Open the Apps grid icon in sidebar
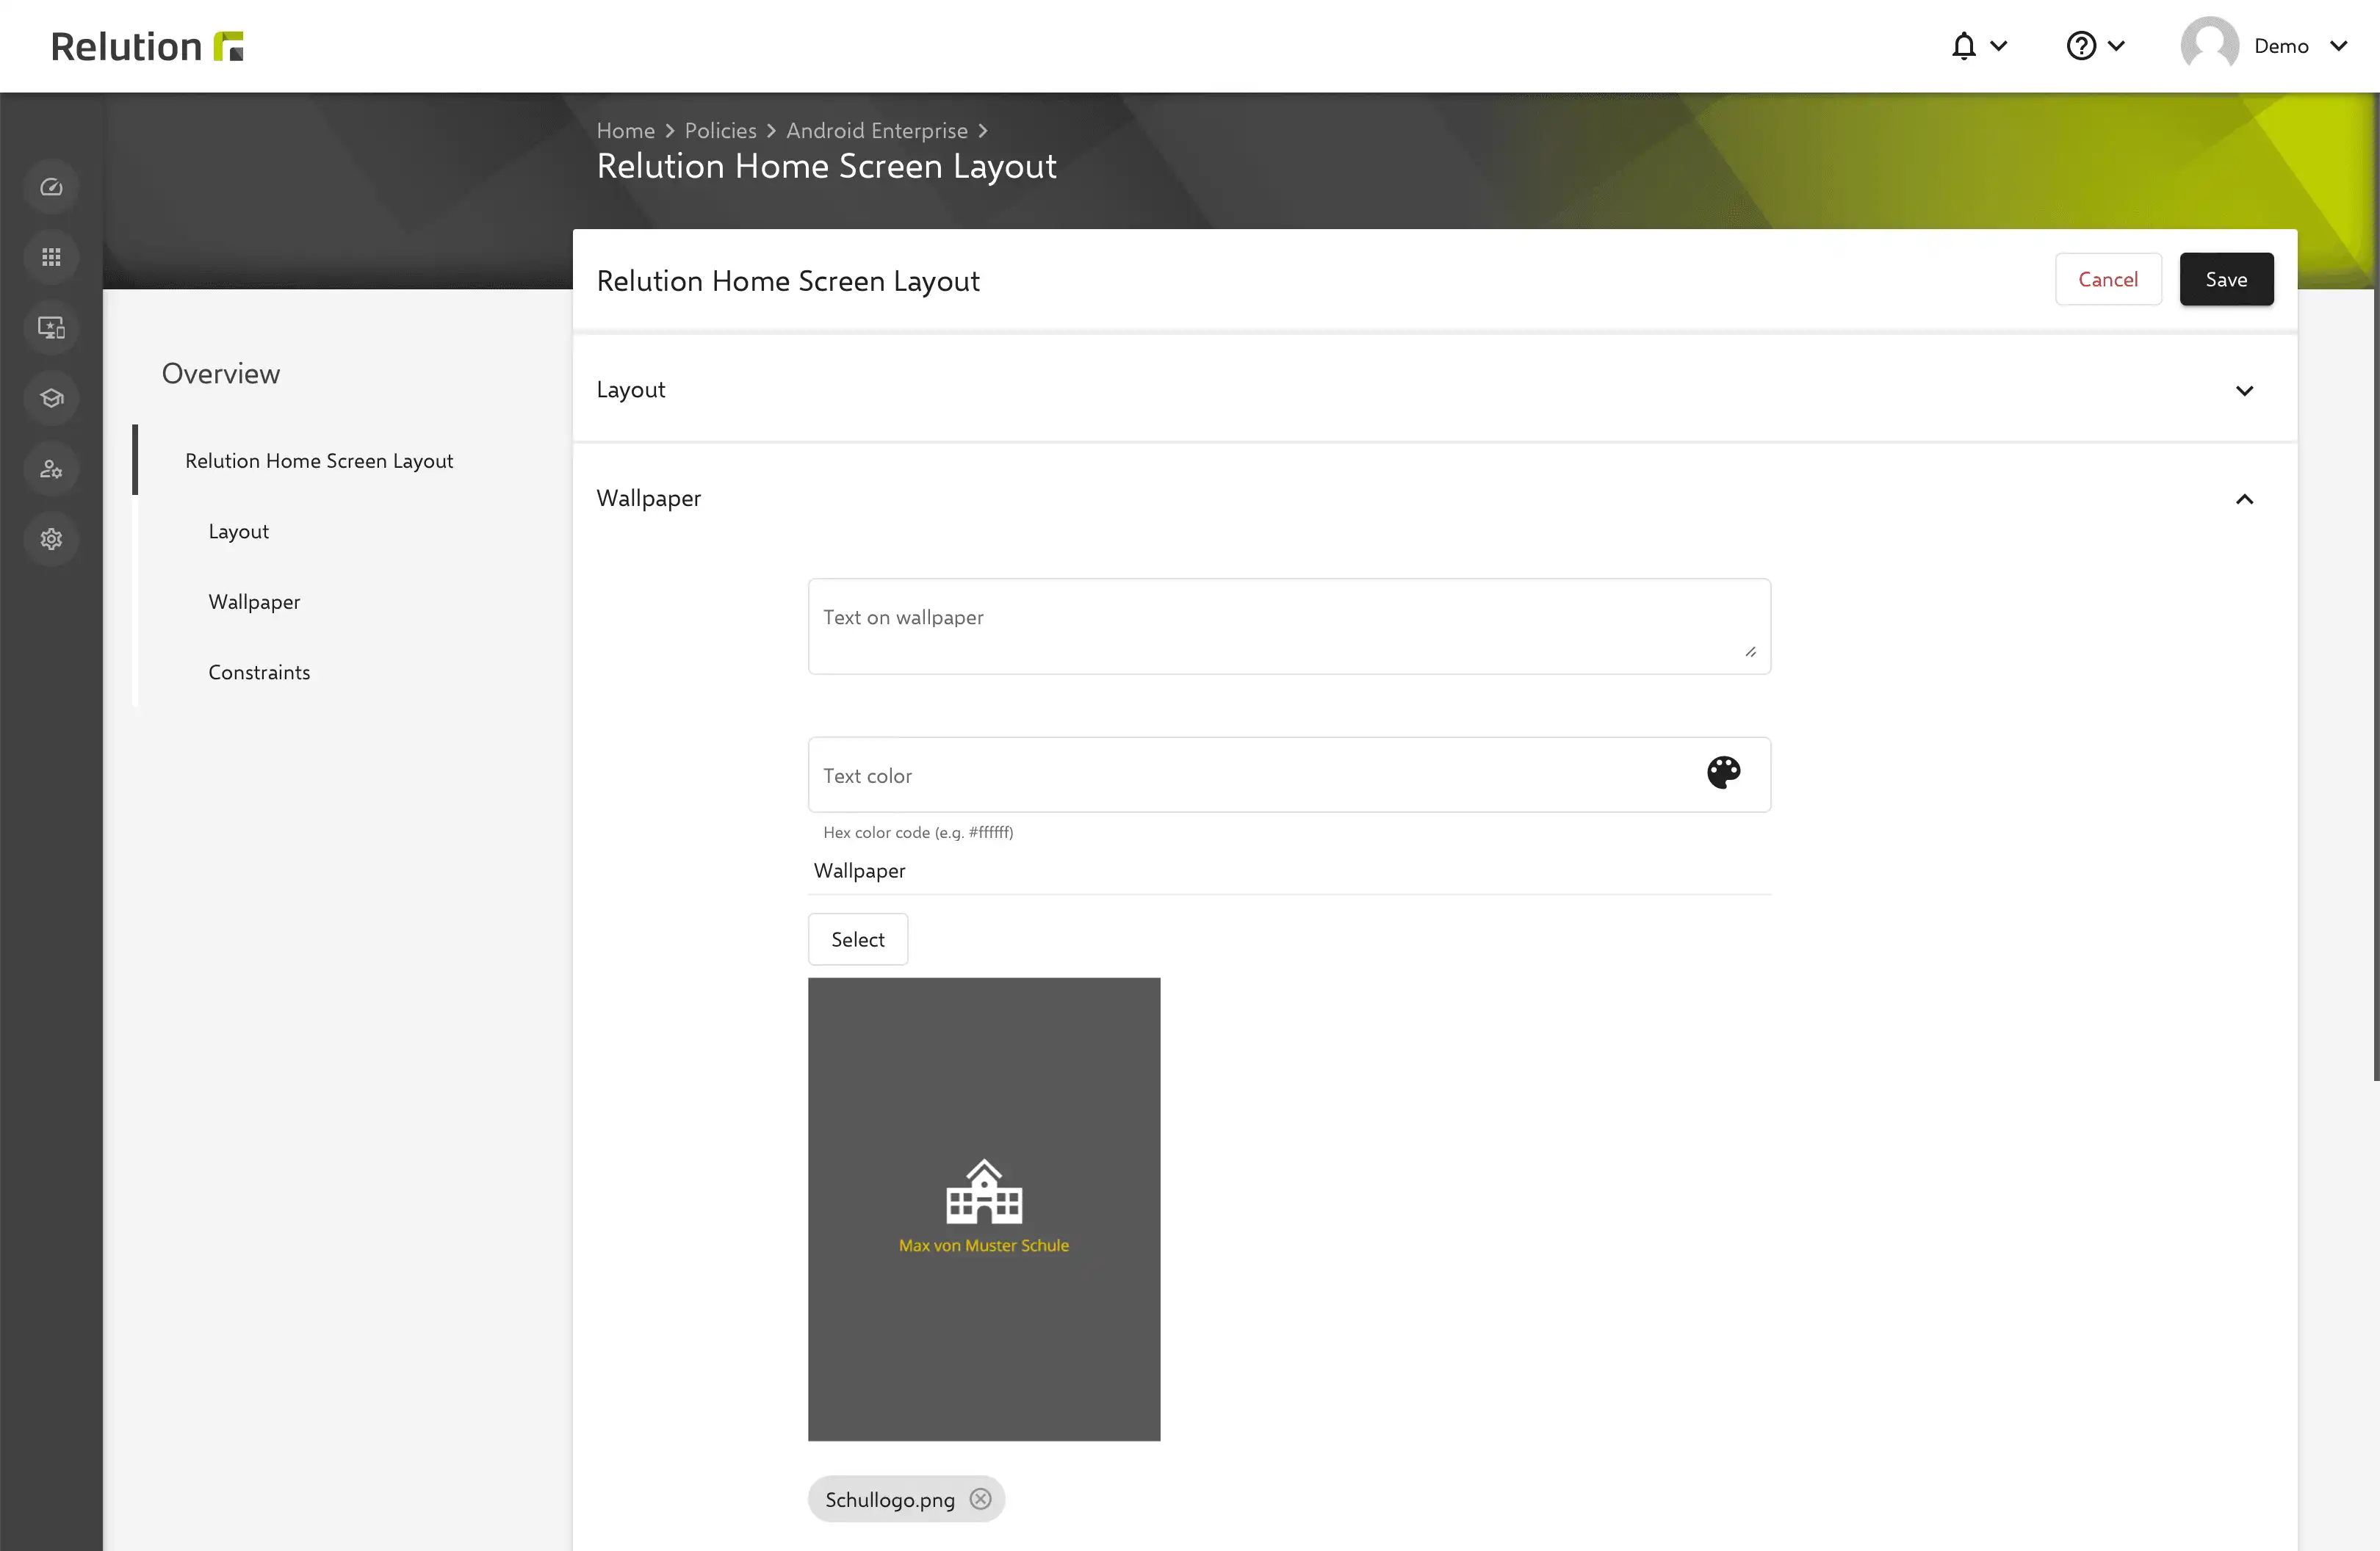 [x=51, y=257]
